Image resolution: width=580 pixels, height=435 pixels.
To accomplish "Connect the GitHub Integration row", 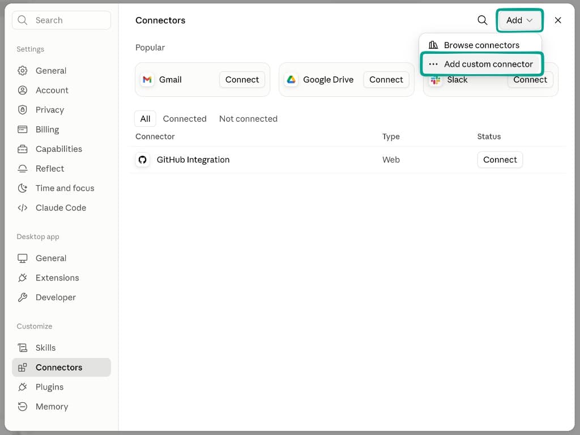I will point(500,160).
